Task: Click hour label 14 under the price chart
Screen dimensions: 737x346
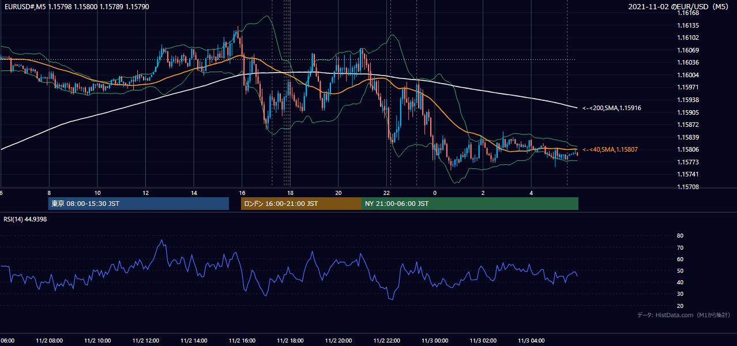Action: [x=194, y=193]
